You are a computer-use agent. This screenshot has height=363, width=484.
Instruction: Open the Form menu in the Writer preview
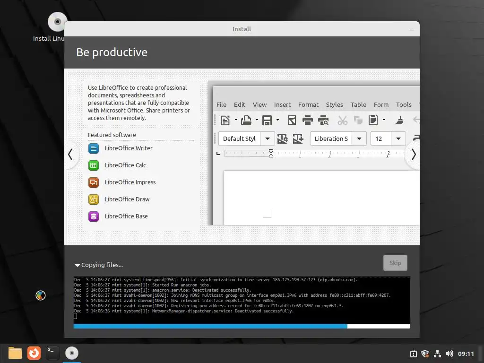pos(381,104)
